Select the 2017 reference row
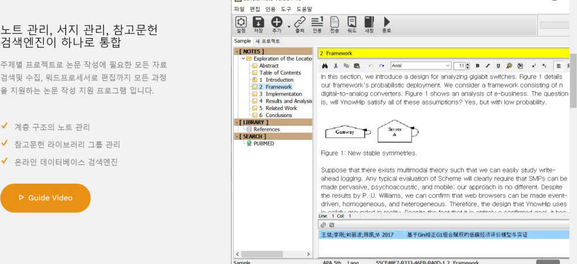The image size is (577, 264). tap(444, 235)
